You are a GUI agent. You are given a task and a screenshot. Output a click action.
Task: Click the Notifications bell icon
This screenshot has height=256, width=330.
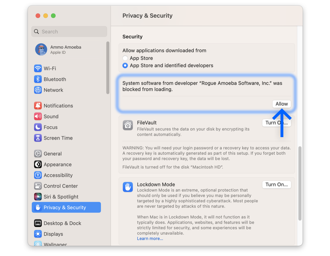[38, 106]
